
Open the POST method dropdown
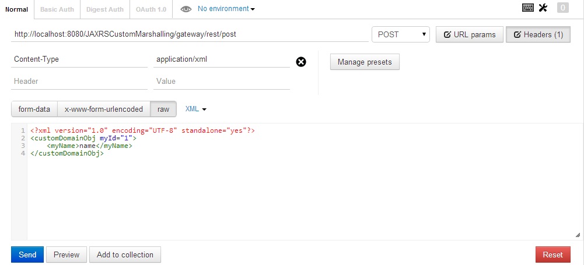click(x=401, y=34)
